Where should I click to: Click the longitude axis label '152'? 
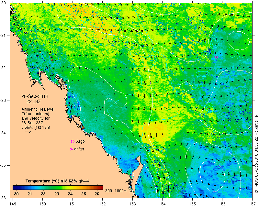click(x=102, y=204)
